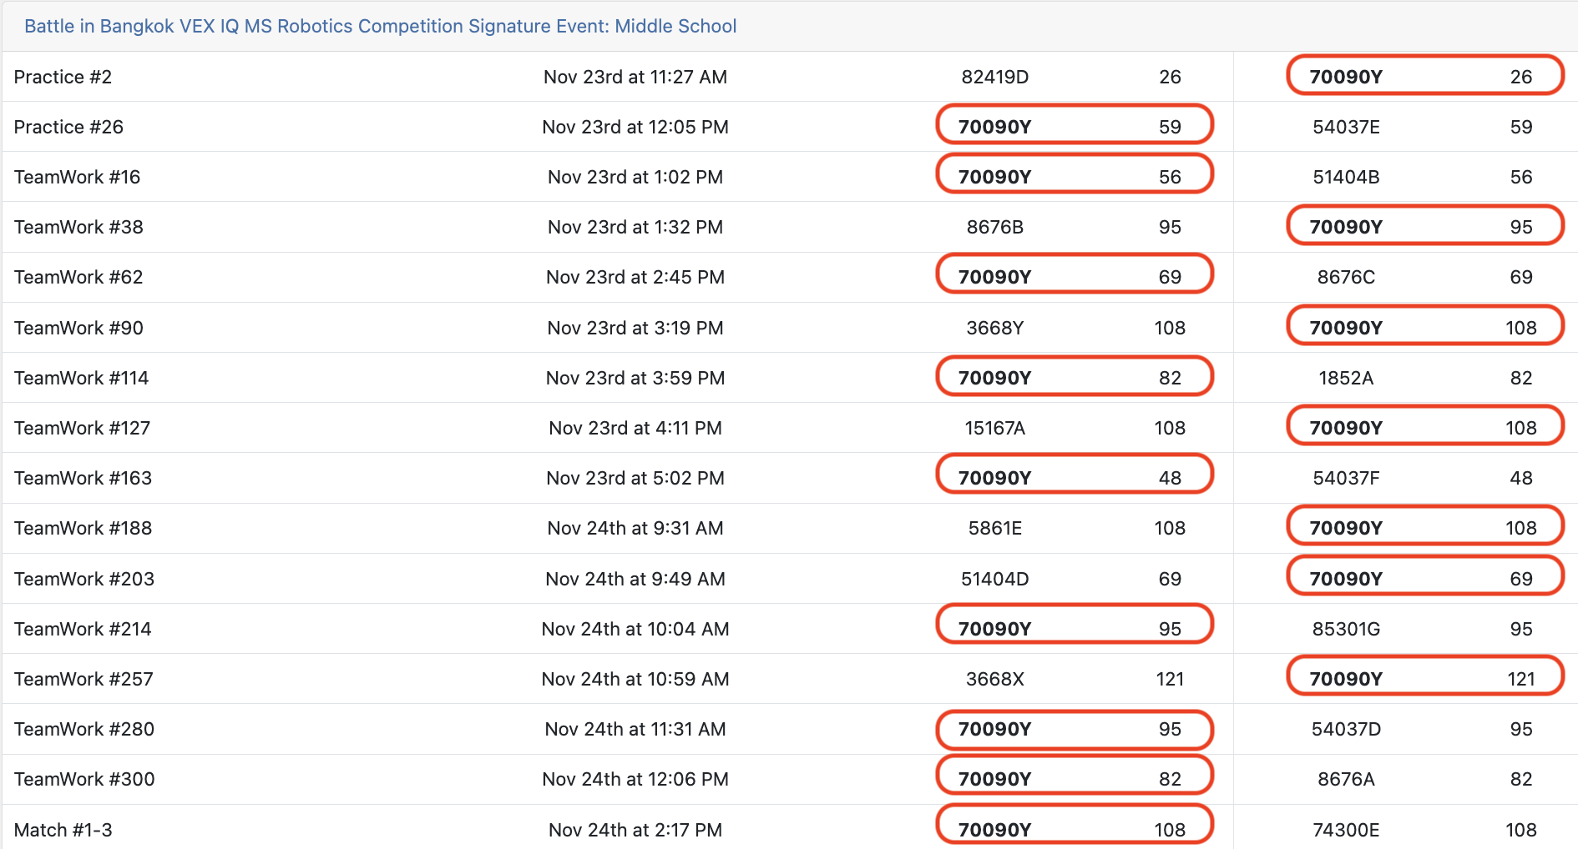Click team 54037E in Practice #26
The height and width of the screenshot is (849, 1578).
click(1346, 127)
